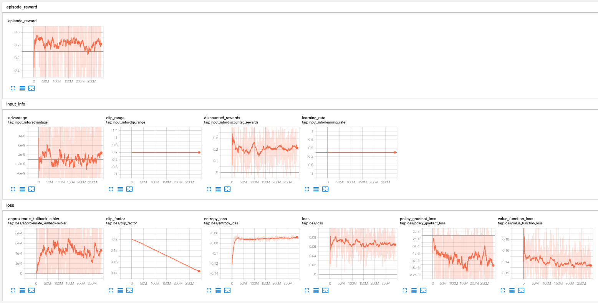This screenshot has width=598, height=303.
Task: Select the clip_range chart title
Action: tap(115, 118)
